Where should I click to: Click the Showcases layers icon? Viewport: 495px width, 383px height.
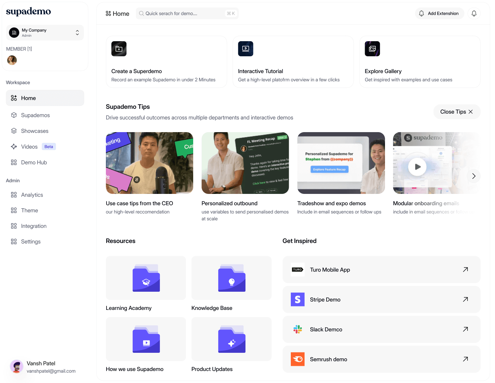14,131
